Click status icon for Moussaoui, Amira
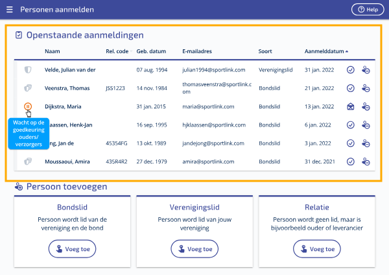 coord(28,161)
